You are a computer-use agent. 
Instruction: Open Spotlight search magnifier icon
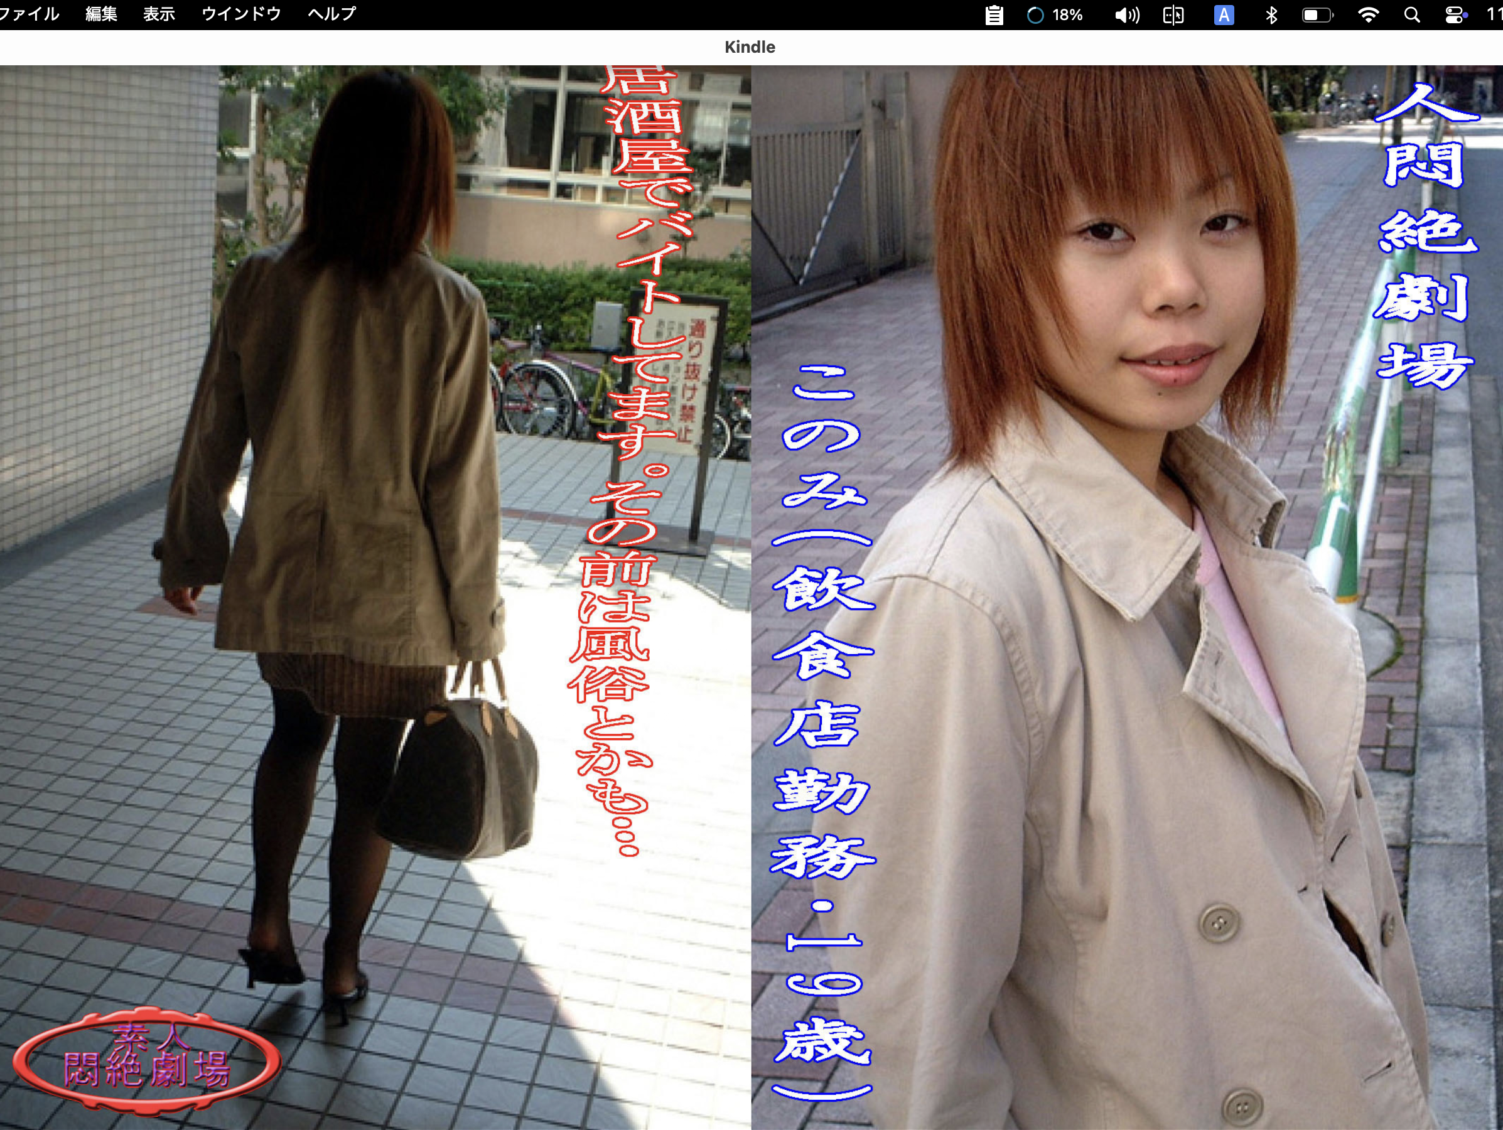[x=1412, y=15]
